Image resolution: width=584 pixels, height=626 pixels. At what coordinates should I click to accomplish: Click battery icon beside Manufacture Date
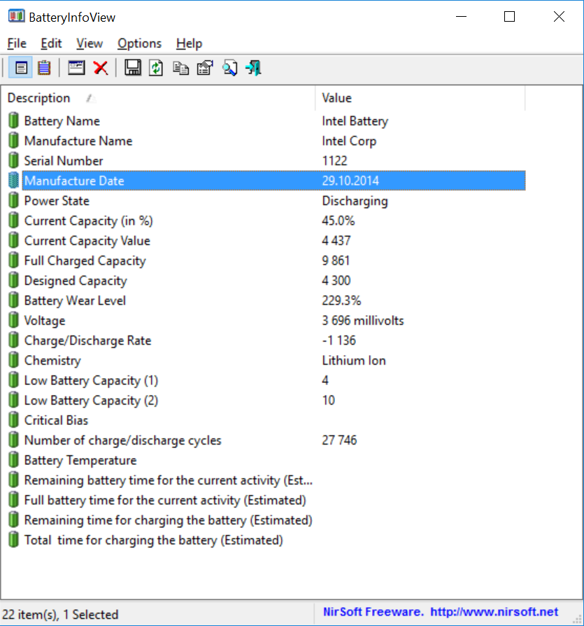pos(13,180)
